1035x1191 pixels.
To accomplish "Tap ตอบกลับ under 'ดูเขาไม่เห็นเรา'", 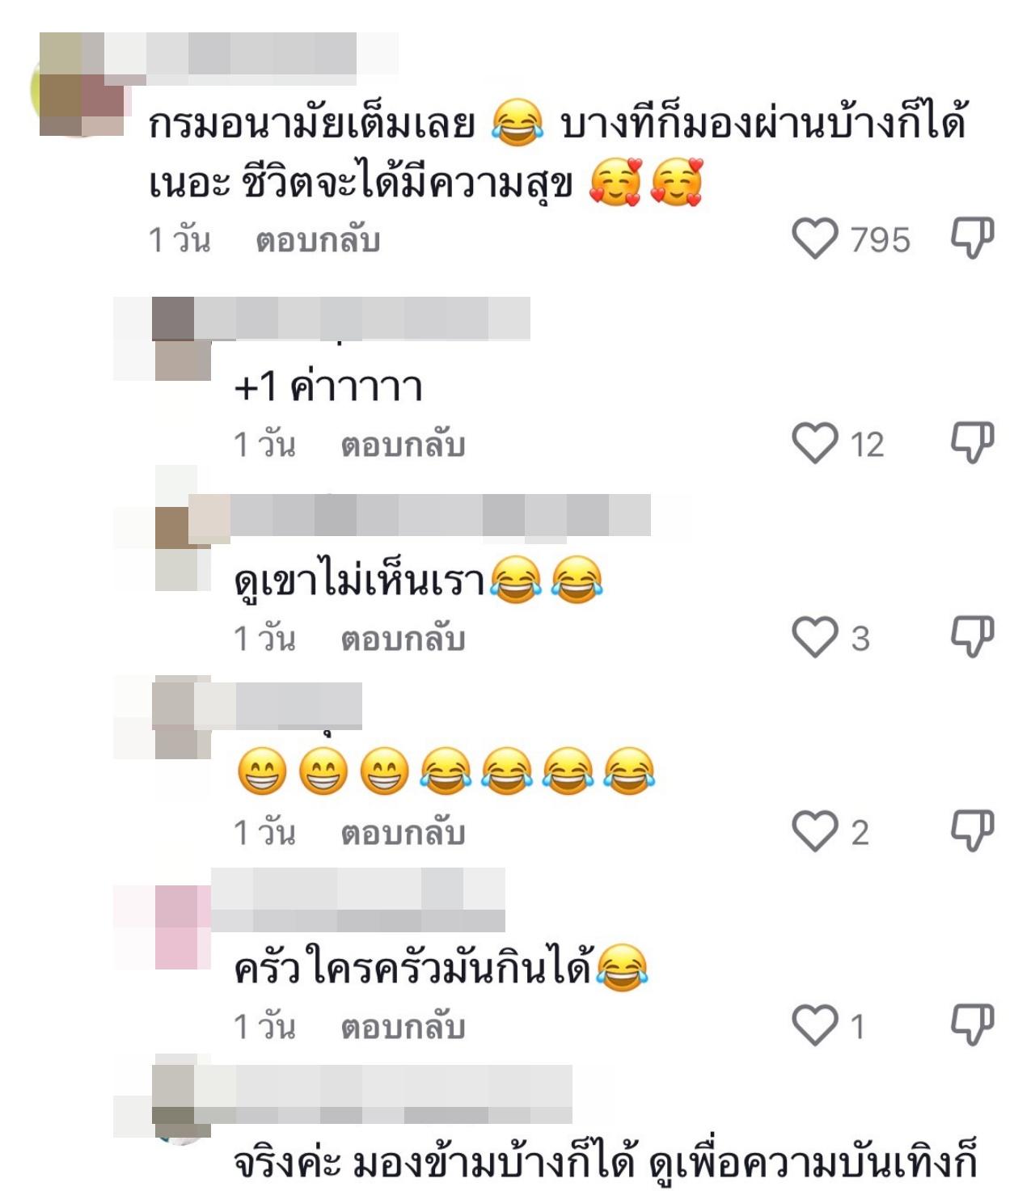I will point(403,639).
